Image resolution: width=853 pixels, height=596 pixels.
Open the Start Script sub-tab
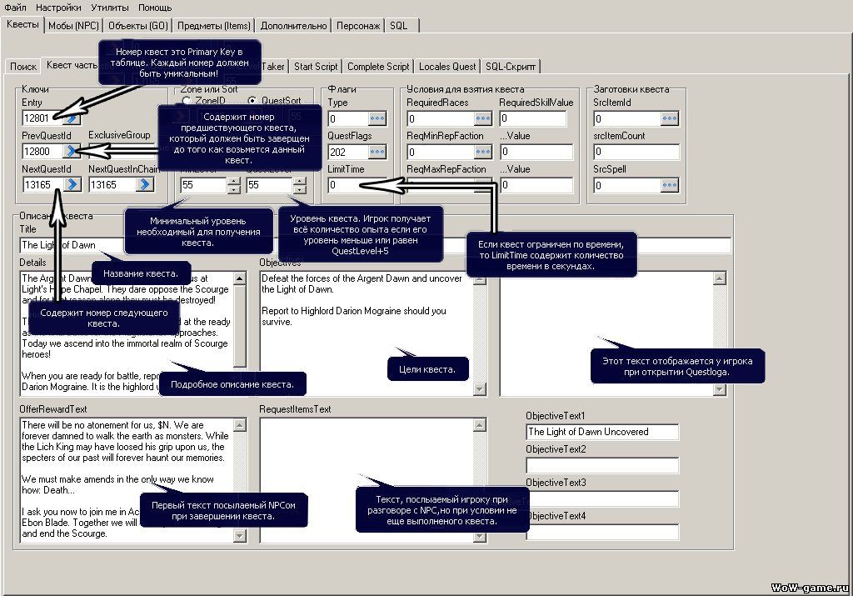(316, 67)
